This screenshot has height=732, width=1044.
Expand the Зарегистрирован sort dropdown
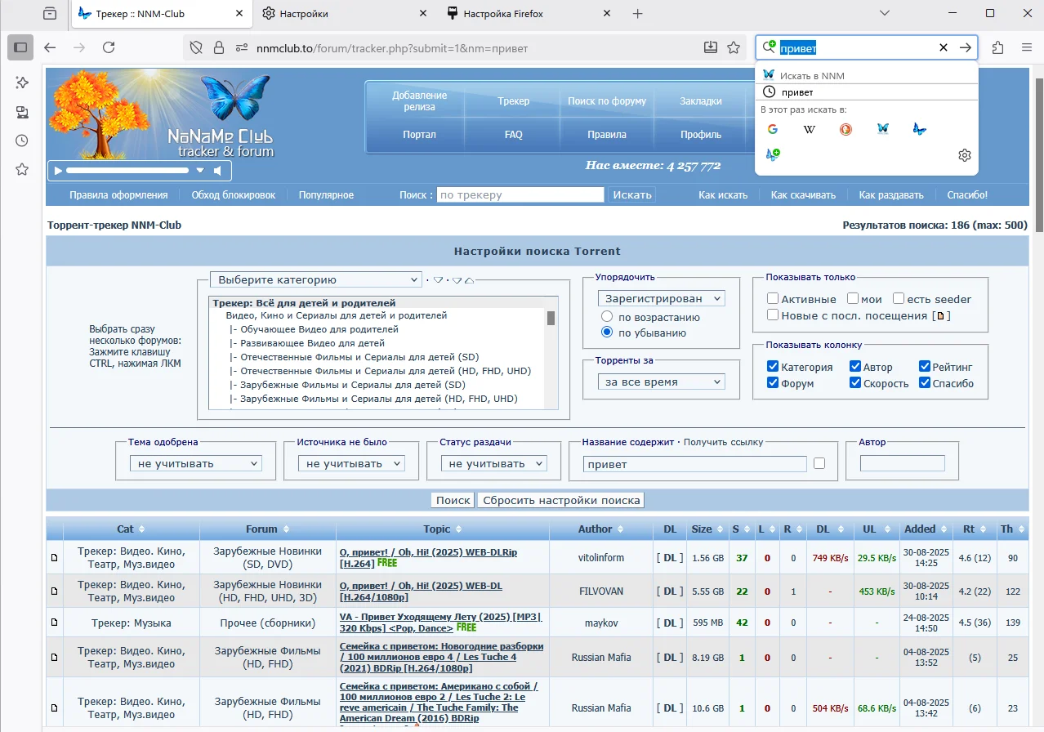[661, 299]
